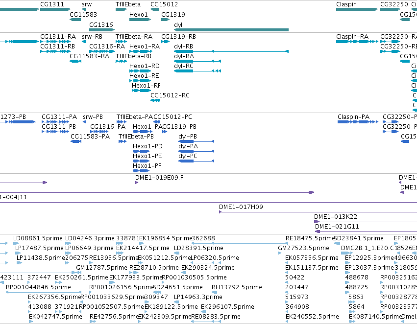Click the CG1319-RB transcript label
The image size is (417, 324).
click(x=178, y=36)
